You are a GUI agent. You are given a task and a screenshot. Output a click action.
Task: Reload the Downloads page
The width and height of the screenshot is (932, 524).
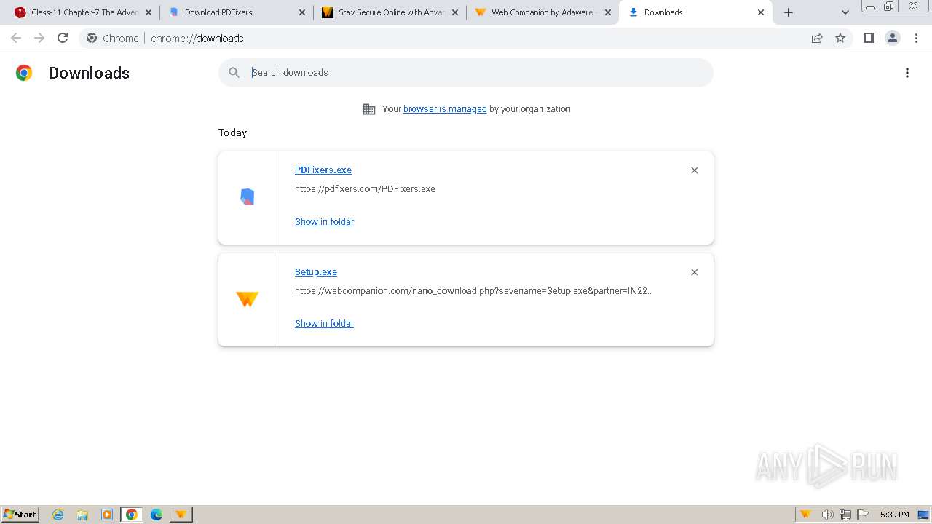click(63, 38)
